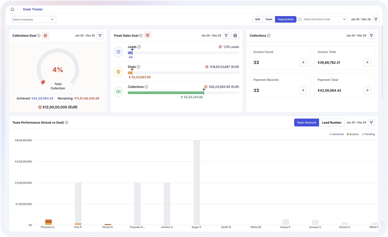Switch chart to Lead Number tab
The width and height of the screenshot is (388, 237).
(x=332, y=122)
